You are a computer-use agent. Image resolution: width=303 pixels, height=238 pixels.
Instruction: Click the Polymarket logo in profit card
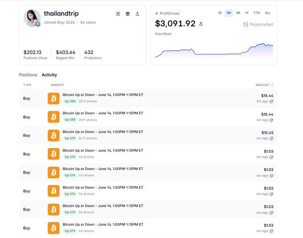258,24
